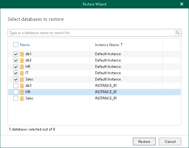This screenshot has width=189, height=148.
Task: Click the Default Instance Sales database icon
Action: click(22, 79)
